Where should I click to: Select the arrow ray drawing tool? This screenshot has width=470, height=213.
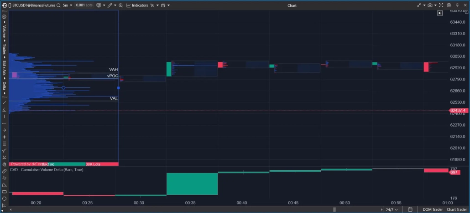click(4, 130)
